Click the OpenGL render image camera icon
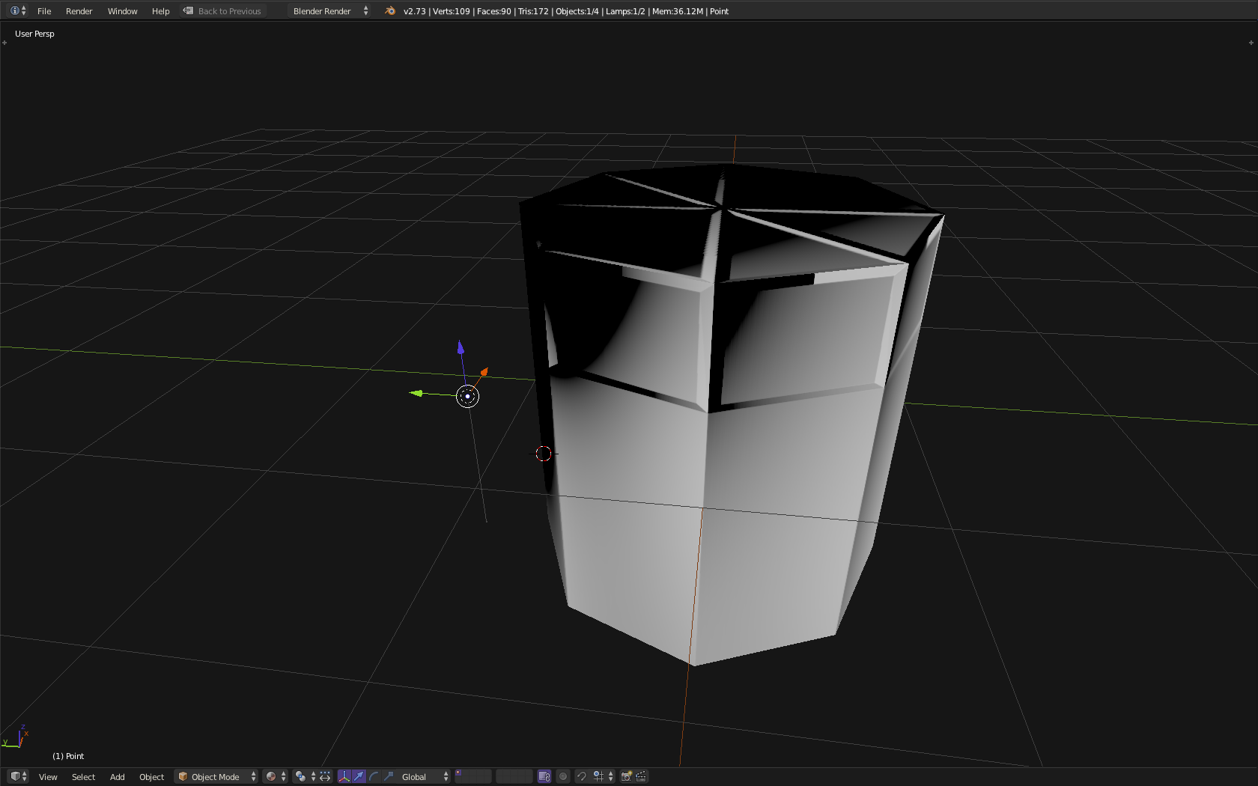 (x=626, y=776)
